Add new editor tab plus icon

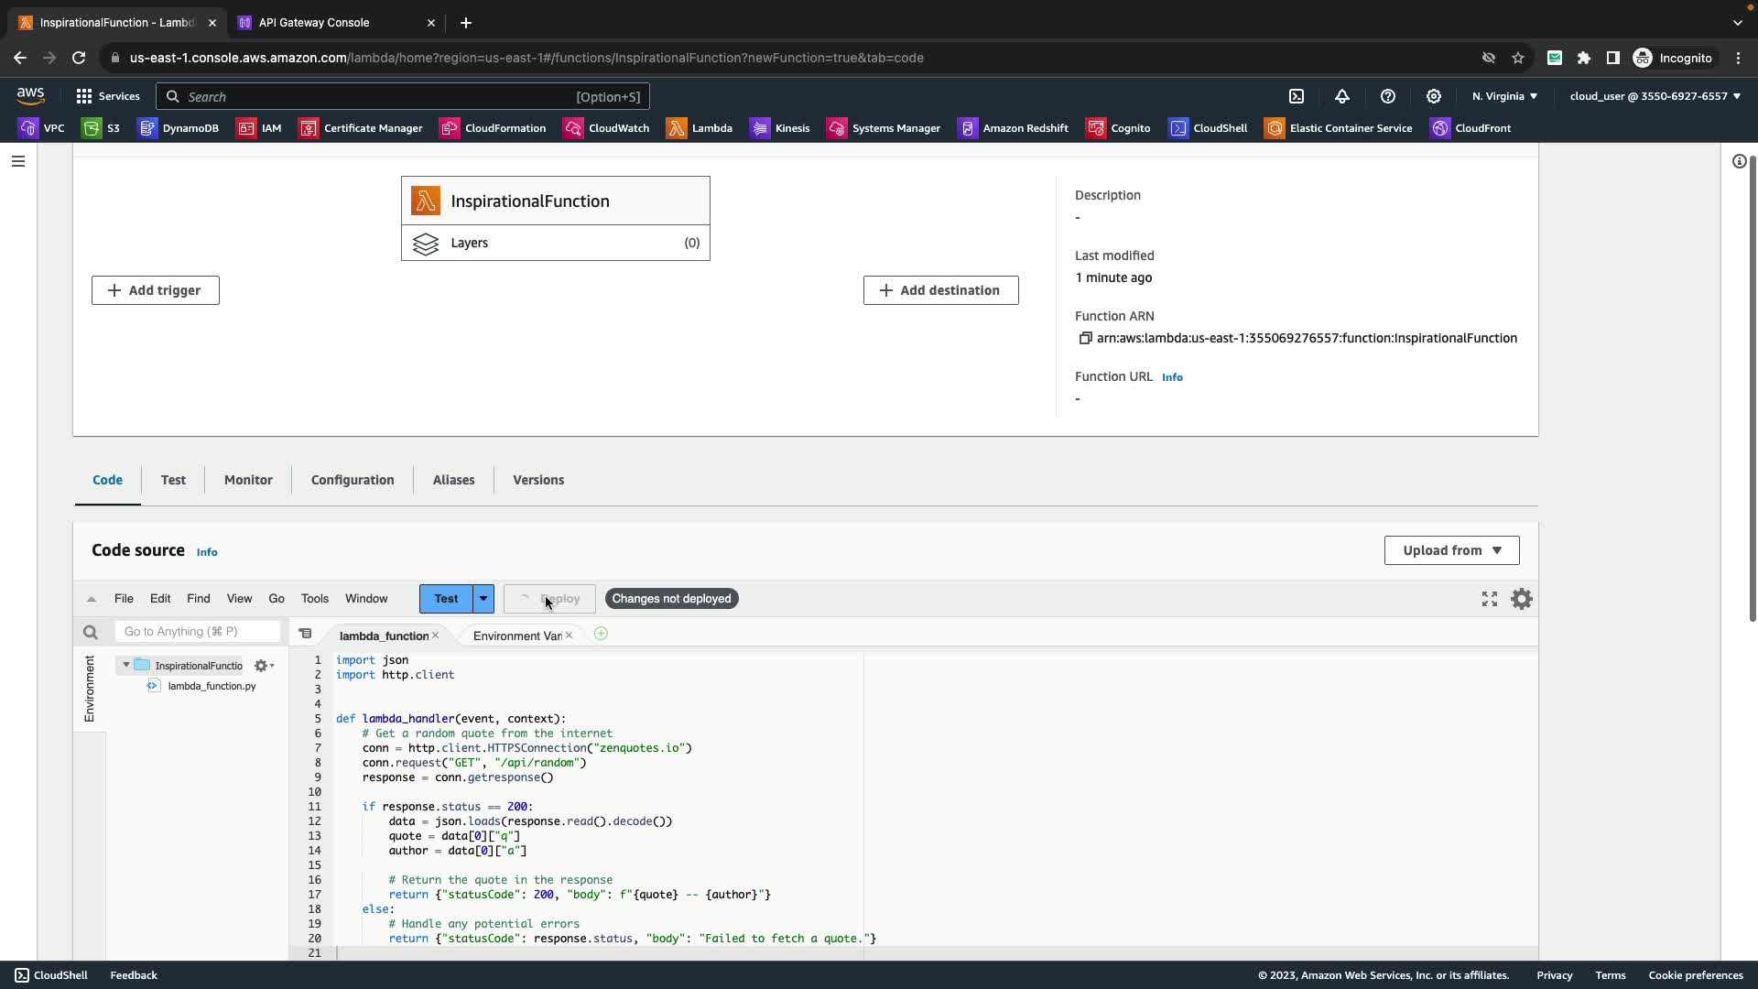pos(601,634)
